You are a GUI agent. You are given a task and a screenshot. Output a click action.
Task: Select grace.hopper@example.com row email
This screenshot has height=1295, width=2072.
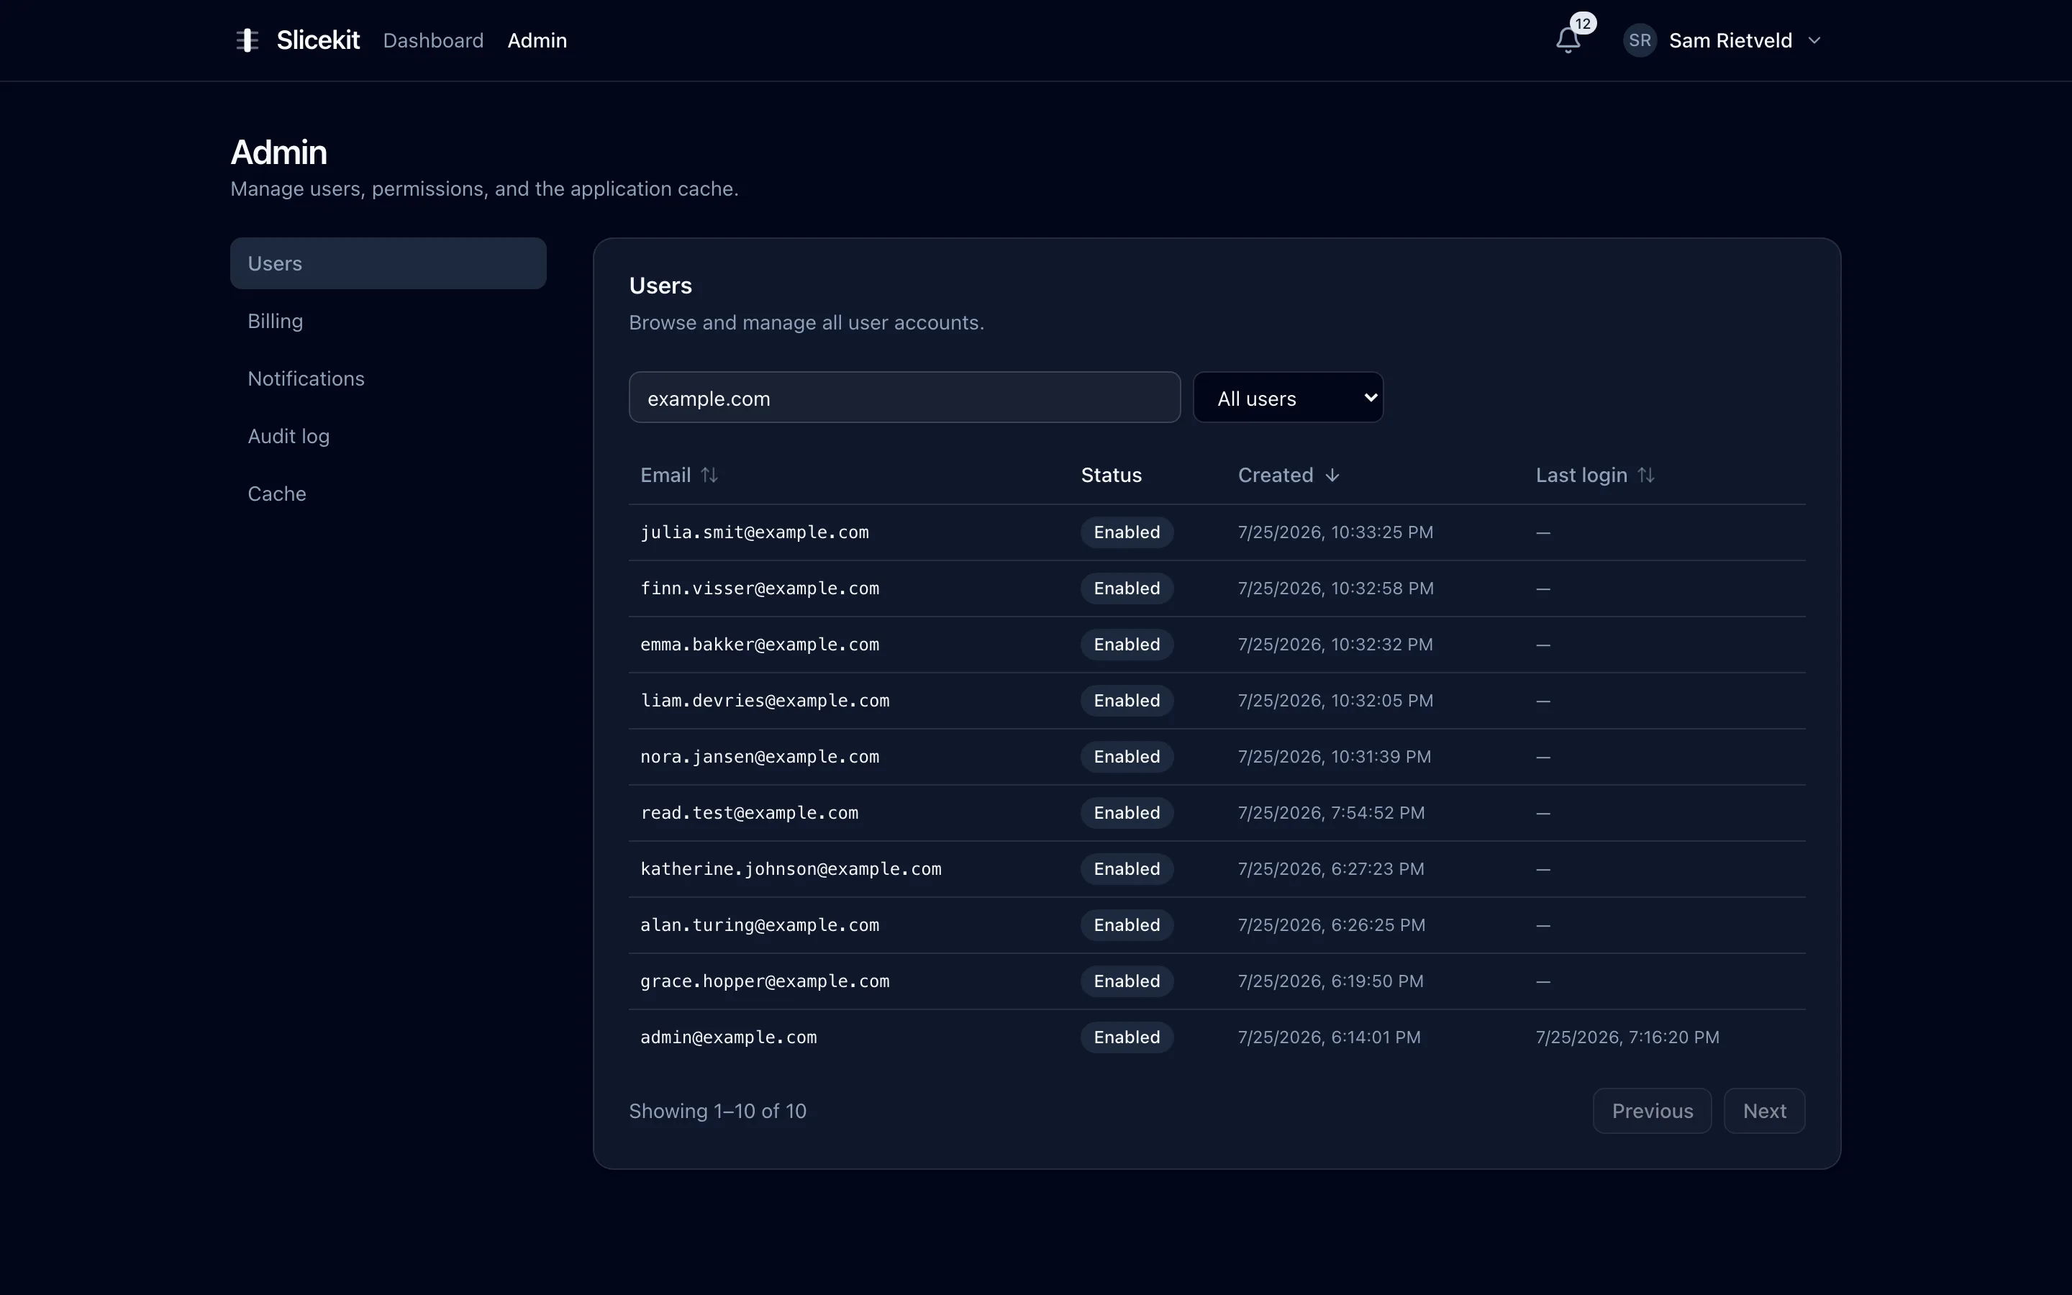click(x=765, y=981)
